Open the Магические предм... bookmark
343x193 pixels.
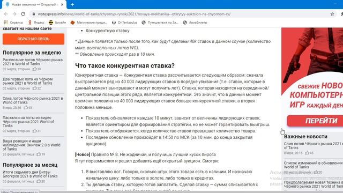[89, 23]
